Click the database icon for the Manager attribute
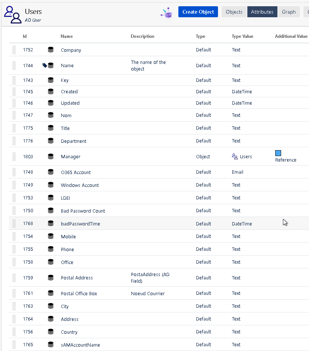309x351 pixels. pyautogui.click(x=50, y=156)
